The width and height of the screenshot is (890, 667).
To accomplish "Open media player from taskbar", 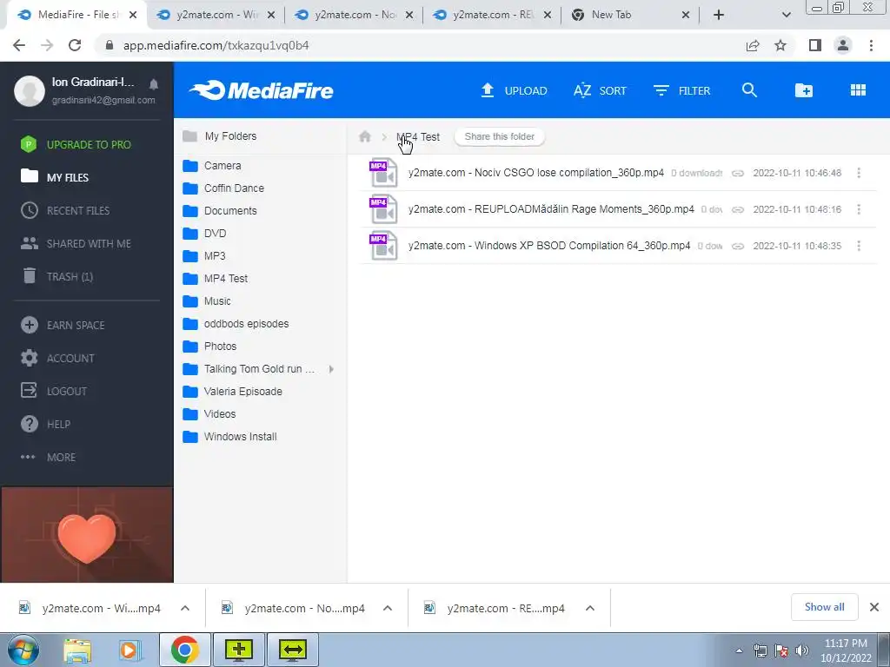I will [x=129, y=650].
